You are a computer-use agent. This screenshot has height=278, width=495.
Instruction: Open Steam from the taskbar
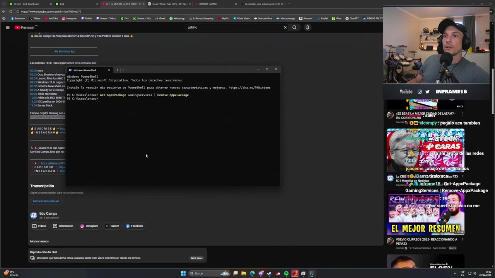[269, 273]
